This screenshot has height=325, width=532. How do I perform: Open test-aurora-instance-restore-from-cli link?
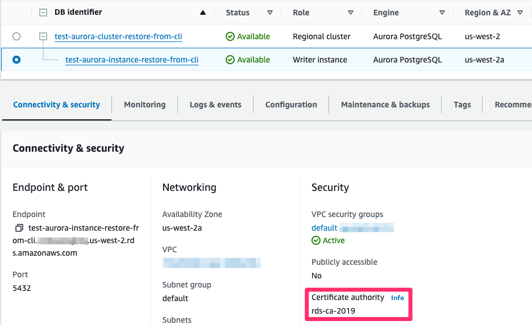(132, 60)
